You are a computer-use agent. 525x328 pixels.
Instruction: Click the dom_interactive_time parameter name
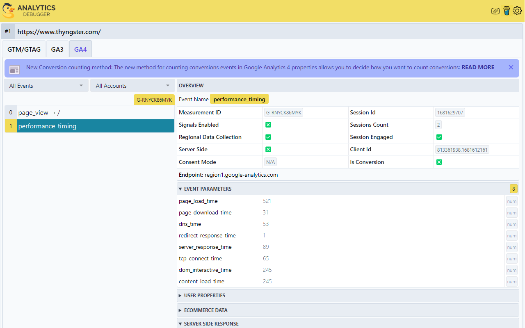[x=205, y=270]
